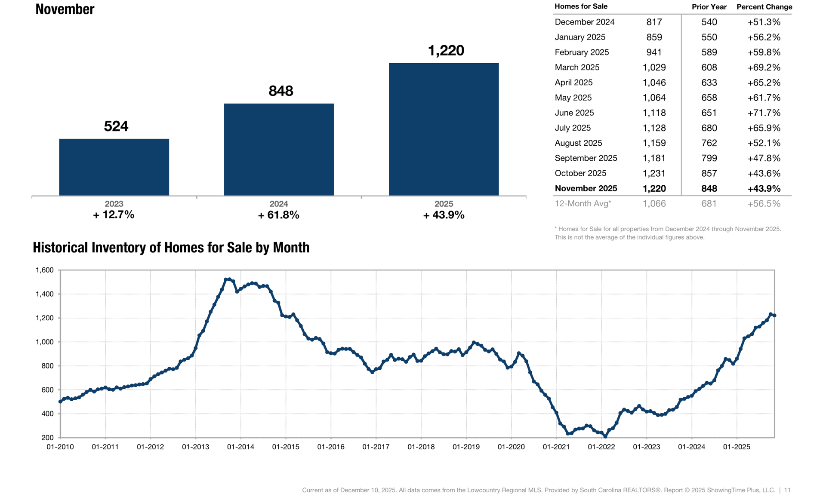Click the 2023 bar showing 524
Image resolution: width=826 pixels, height=497 pixels.
point(114,167)
